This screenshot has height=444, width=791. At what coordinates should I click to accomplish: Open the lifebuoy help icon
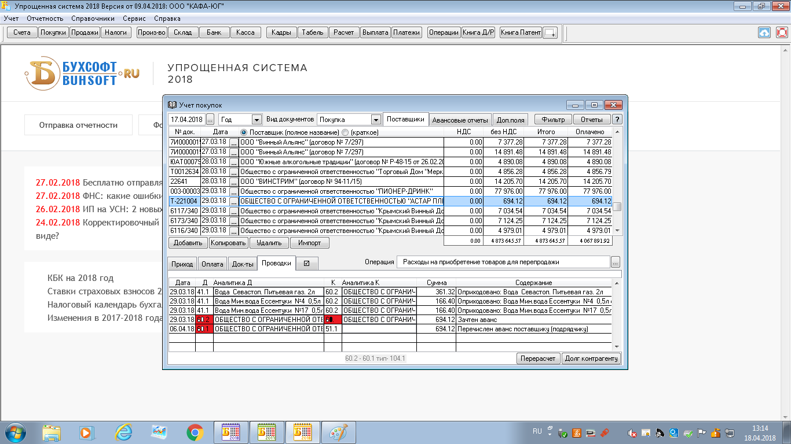point(782,32)
